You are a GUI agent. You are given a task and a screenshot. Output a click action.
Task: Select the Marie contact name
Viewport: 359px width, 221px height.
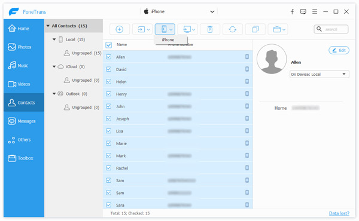(121, 143)
